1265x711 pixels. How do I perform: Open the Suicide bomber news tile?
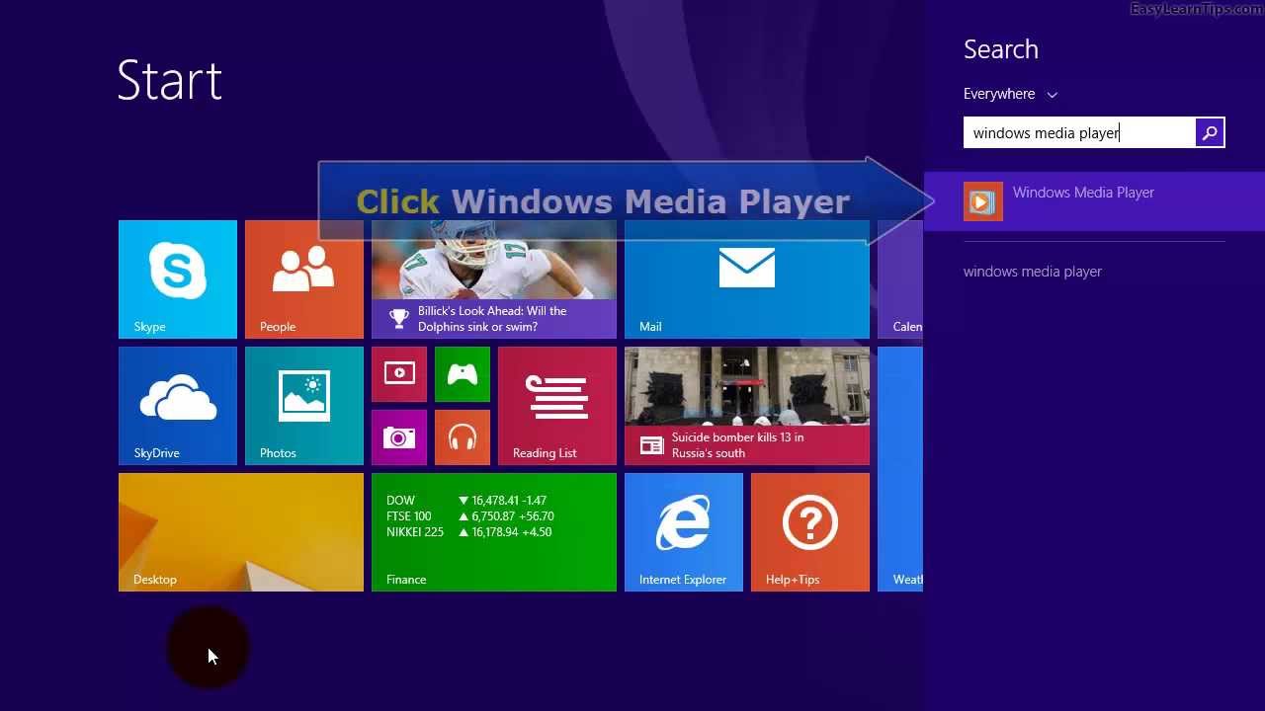[x=747, y=406]
